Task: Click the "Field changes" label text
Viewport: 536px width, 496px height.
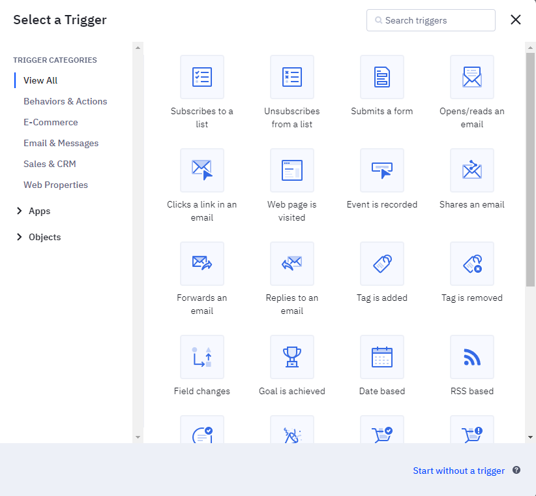Action: 202,392
